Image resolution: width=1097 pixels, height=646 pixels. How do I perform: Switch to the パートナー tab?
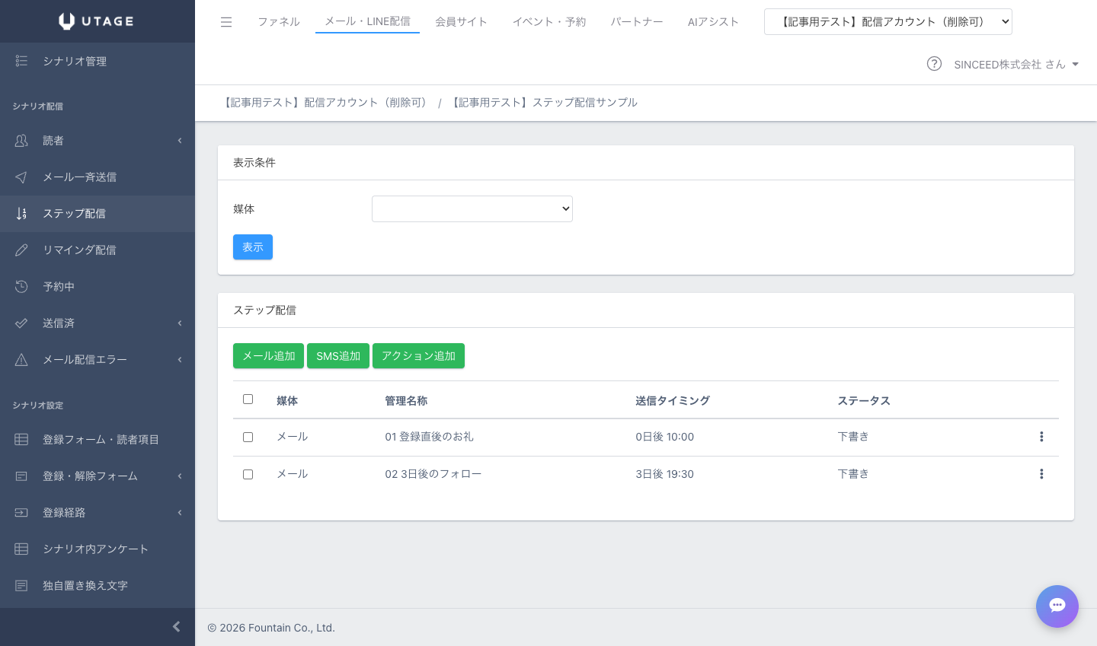(637, 22)
